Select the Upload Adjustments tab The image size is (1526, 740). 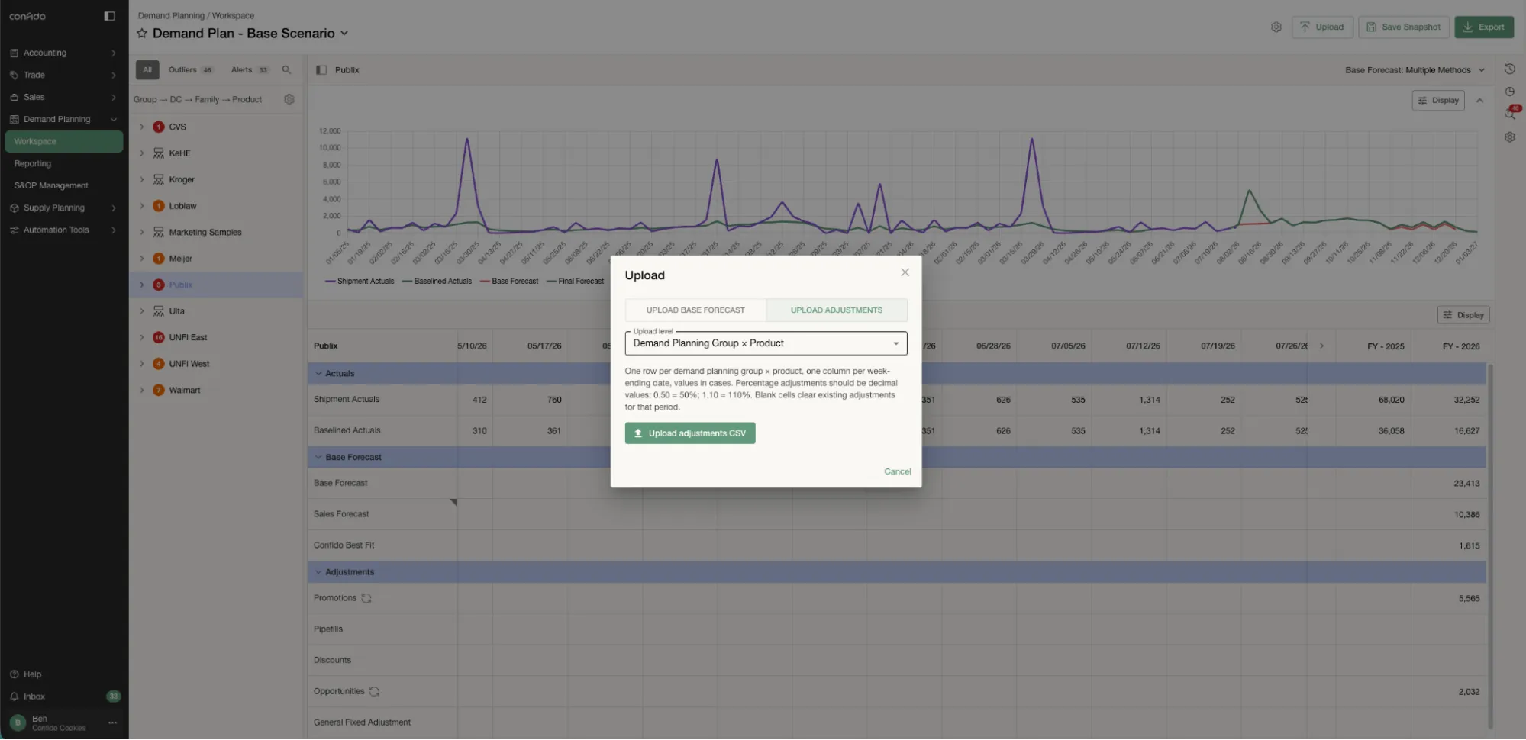tap(837, 310)
